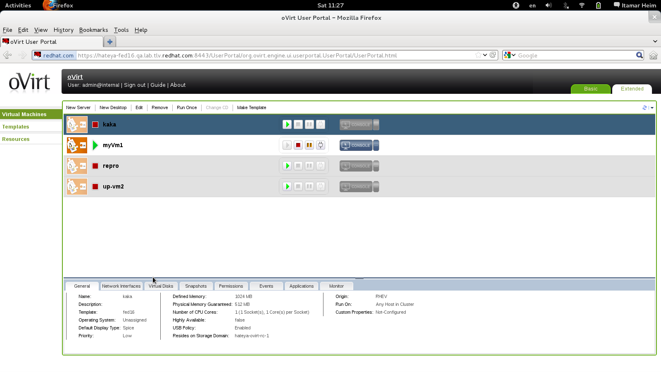Open the Firefox Bookmarks menu

93,30
